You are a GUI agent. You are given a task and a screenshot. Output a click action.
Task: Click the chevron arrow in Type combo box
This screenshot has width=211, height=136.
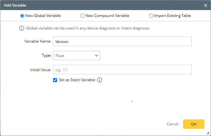(96, 56)
